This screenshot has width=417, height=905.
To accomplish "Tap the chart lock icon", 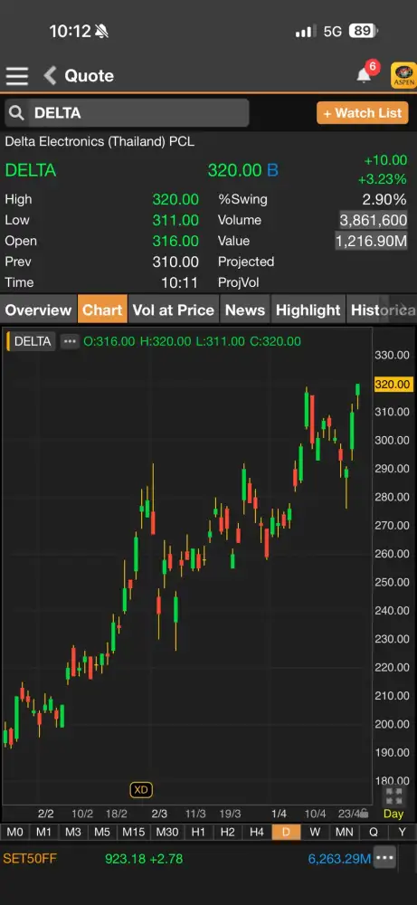I will click(364, 814).
